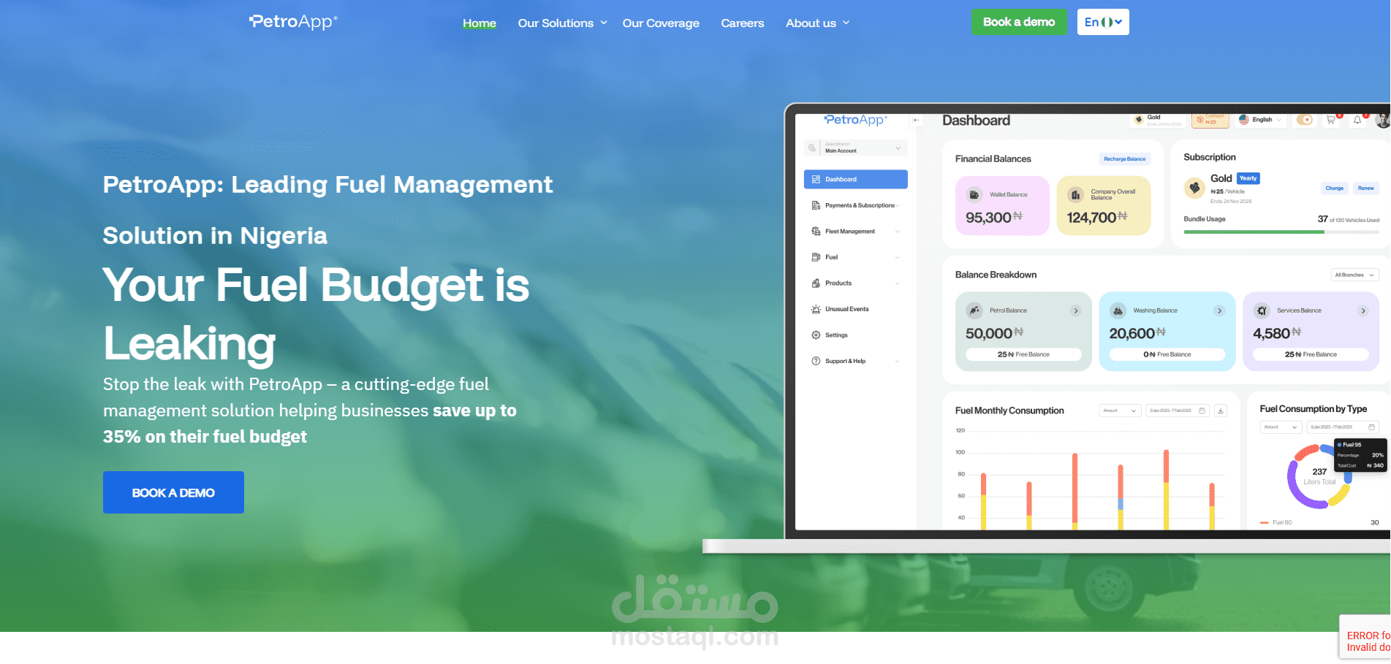Expand Payments & Subscriptions in the sidebar

tap(856, 205)
